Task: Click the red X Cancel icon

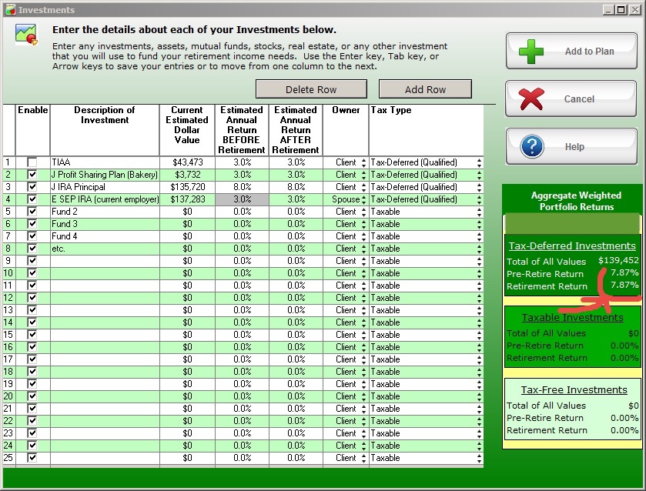Action: tap(531, 99)
